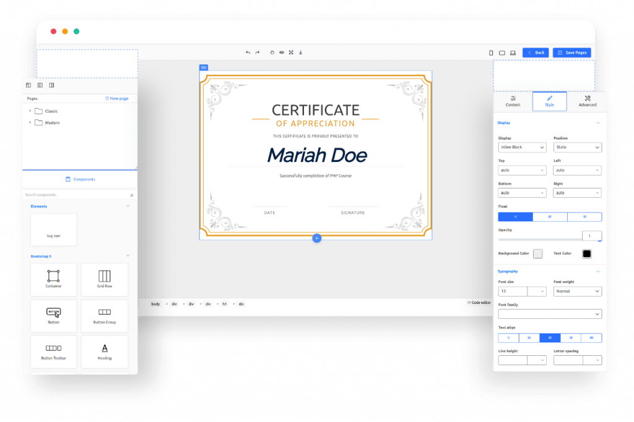This screenshot has width=634, height=422.
Task: Select center text align option
Action: pos(550,338)
